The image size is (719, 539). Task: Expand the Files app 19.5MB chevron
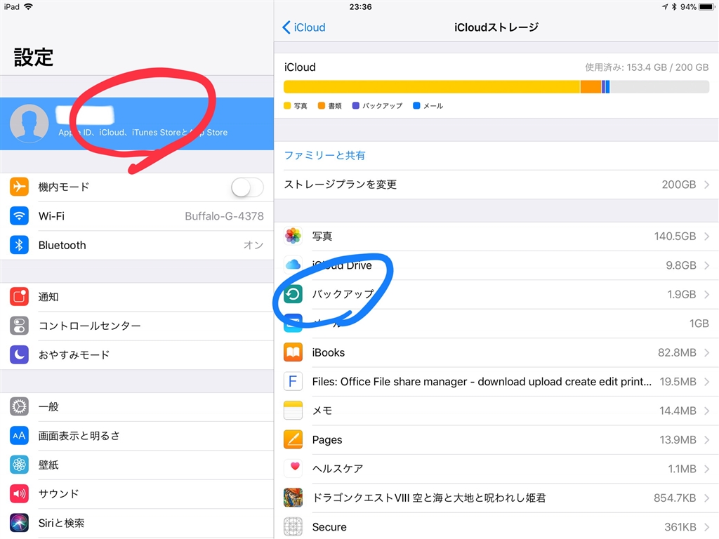(706, 381)
